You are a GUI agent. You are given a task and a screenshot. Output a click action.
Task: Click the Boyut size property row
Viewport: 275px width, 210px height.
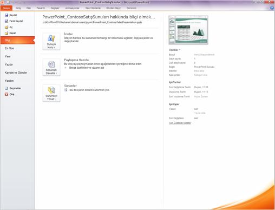point(192,55)
